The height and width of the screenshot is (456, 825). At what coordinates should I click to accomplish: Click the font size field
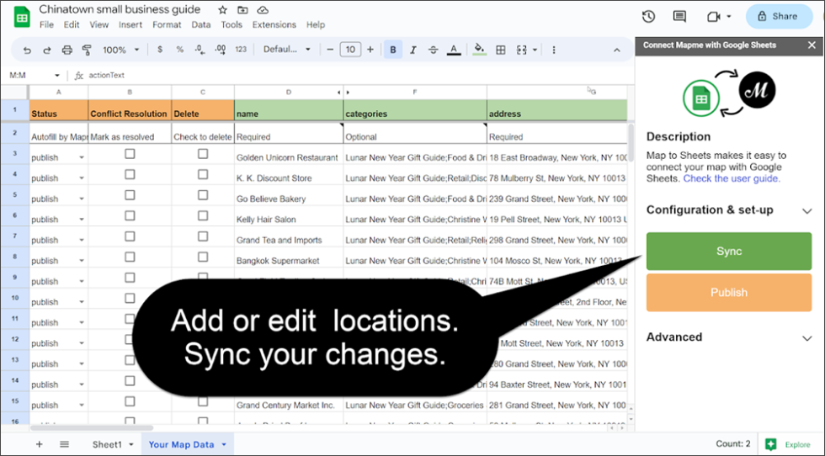point(350,50)
